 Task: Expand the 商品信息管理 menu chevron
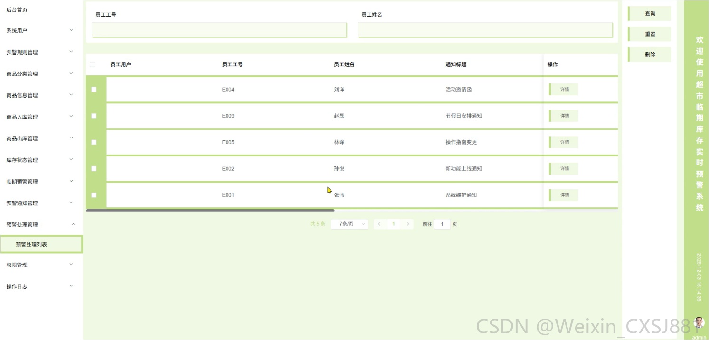tap(71, 95)
